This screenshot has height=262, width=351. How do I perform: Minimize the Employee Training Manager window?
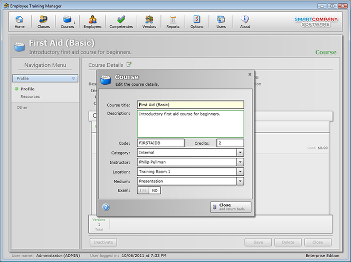tap(322, 6)
